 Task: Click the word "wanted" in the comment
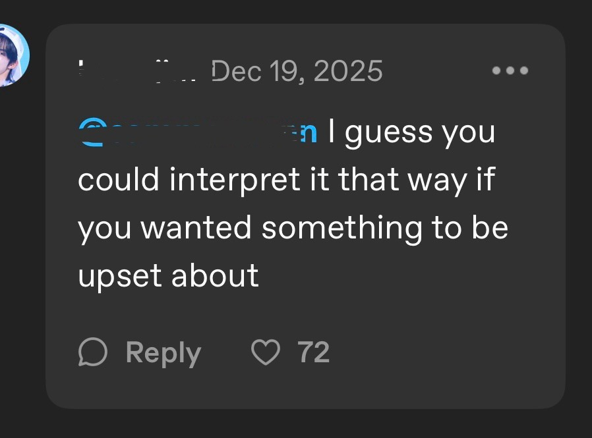[198, 227]
